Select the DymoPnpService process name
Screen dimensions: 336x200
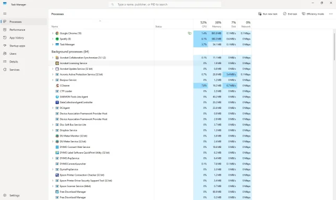coord(69,169)
